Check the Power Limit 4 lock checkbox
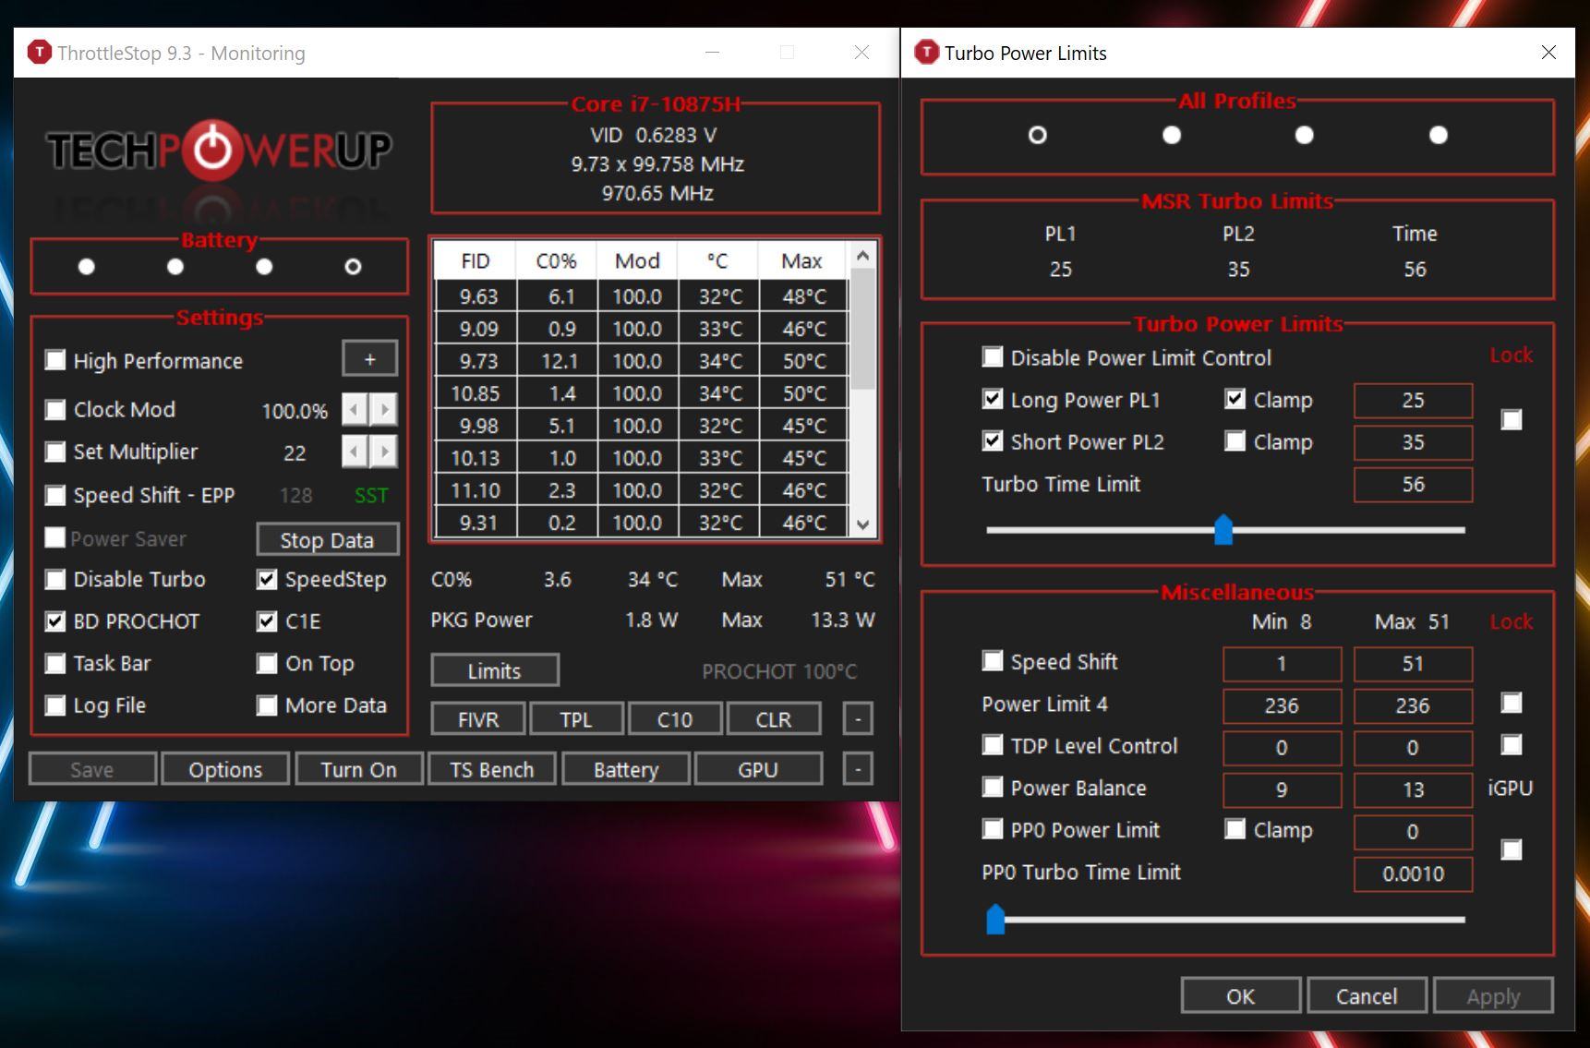This screenshot has width=1590, height=1048. point(1512,704)
